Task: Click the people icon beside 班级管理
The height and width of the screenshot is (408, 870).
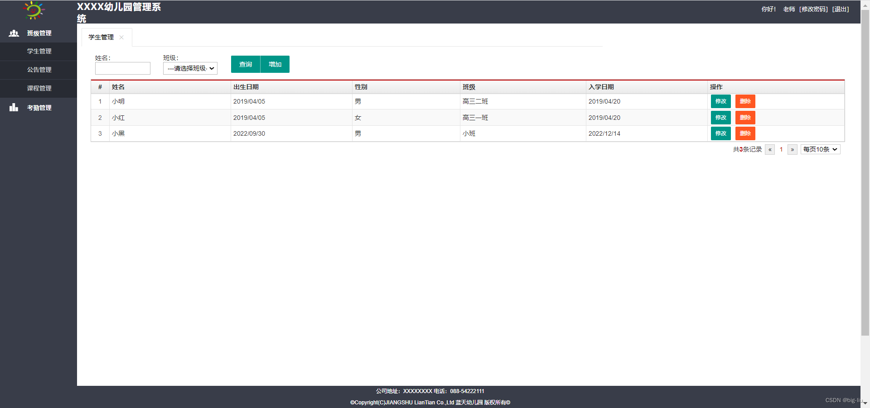Action: (14, 33)
